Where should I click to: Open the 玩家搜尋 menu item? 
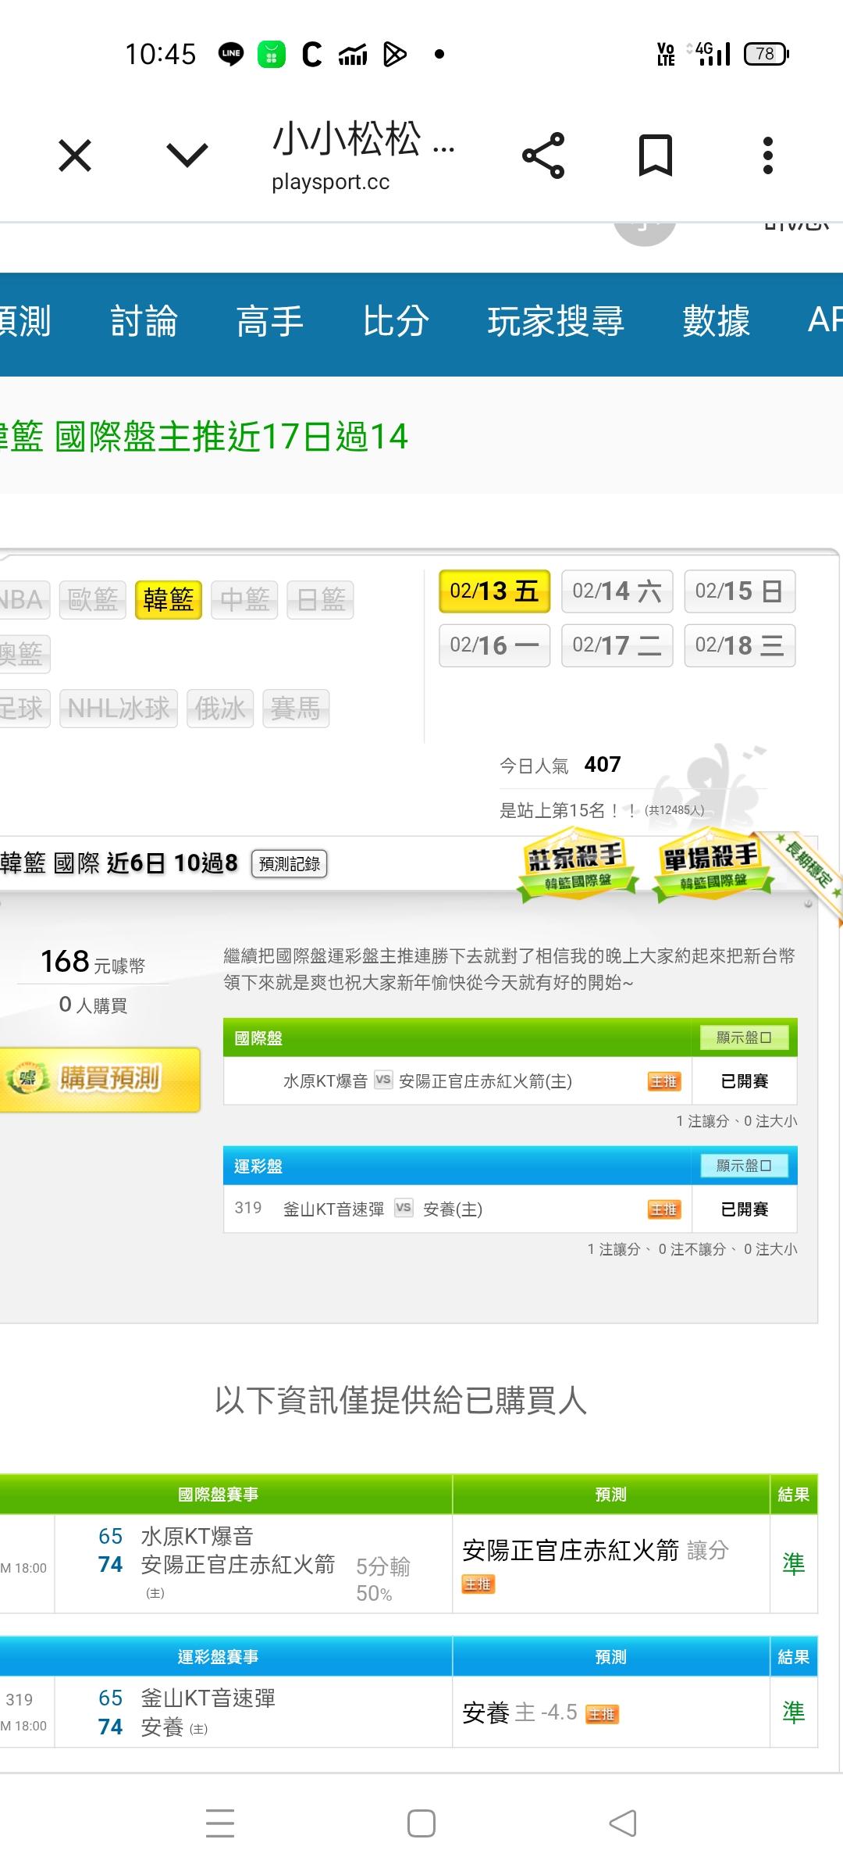tap(555, 321)
